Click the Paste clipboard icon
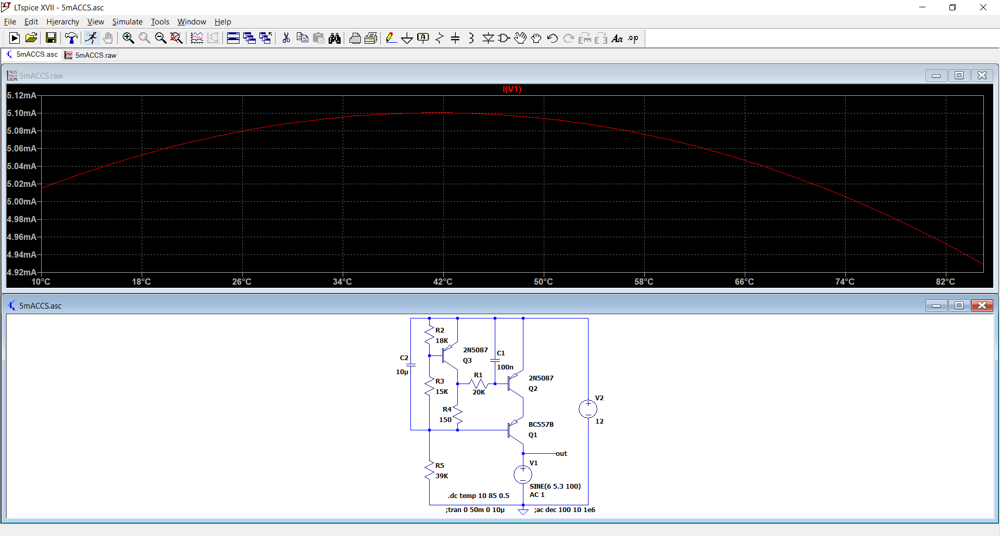The image size is (1000, 536). click(318, 38)
